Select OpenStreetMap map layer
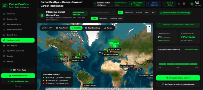Screen dimensions: 203x90 (x=92, y=28)
